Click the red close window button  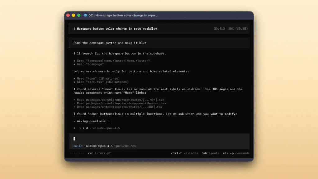(68, 15)
